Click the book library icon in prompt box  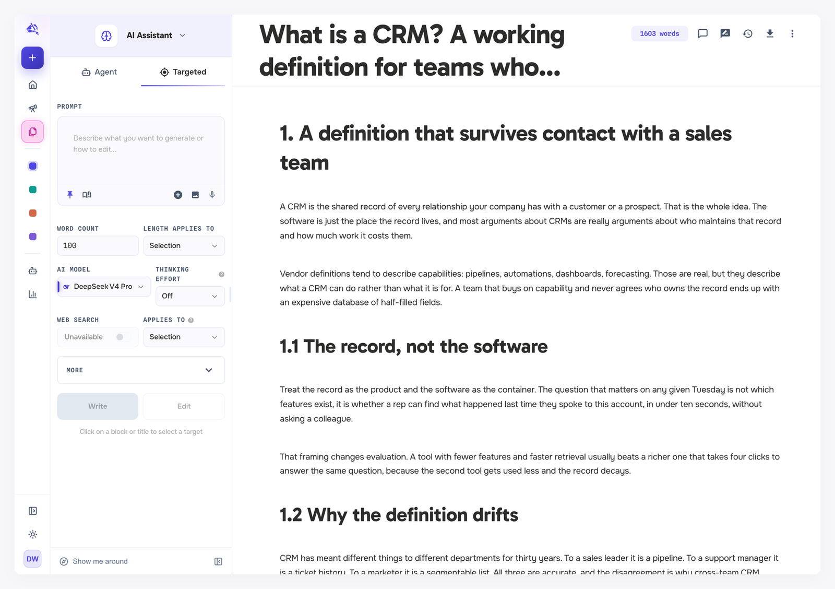[x=87, y=195]
